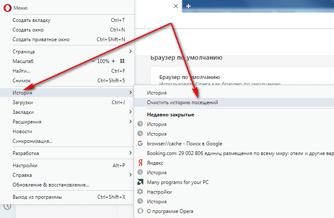
Task: Click the clock icon in the sidebar bottom
Action: click(8, 206)
